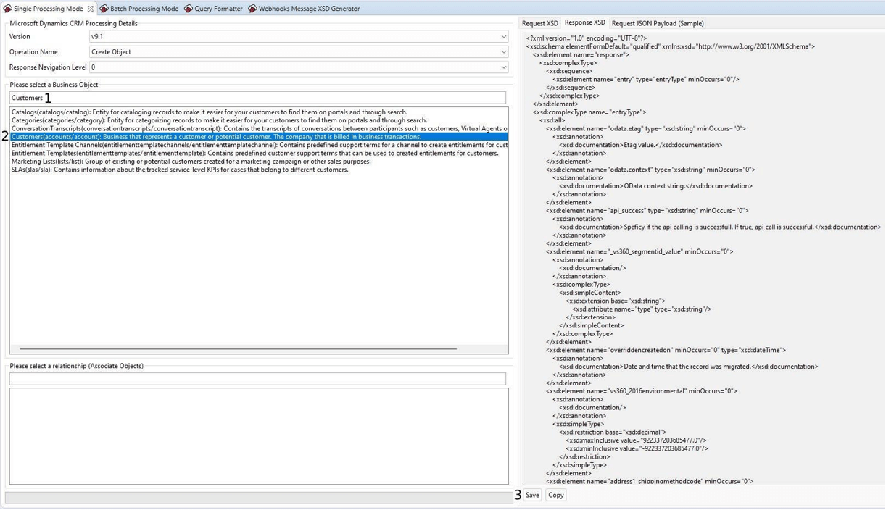Open the Query Formatter tab

(213, 9)
